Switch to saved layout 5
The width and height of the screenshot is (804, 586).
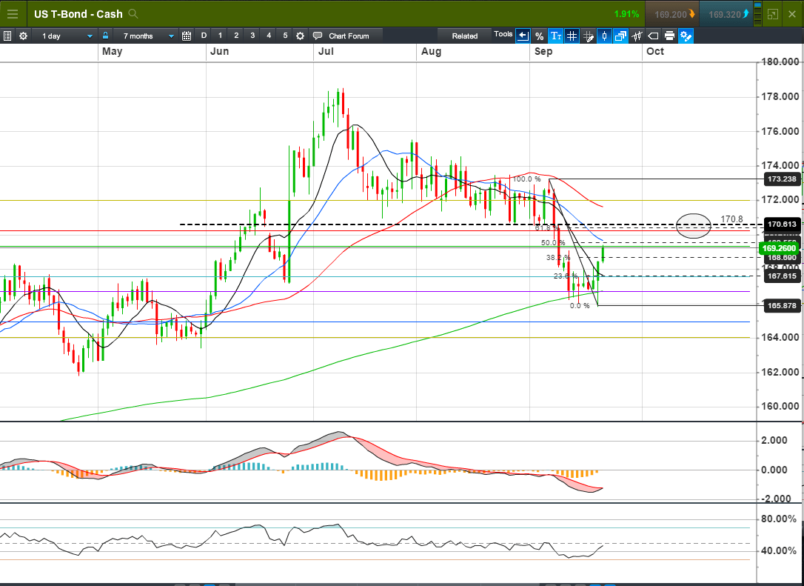285,36
